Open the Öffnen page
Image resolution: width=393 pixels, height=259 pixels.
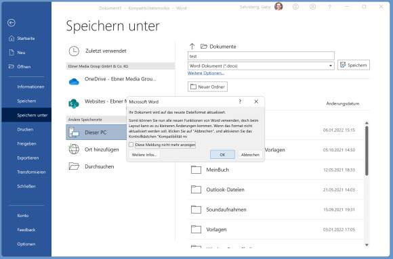24,67
